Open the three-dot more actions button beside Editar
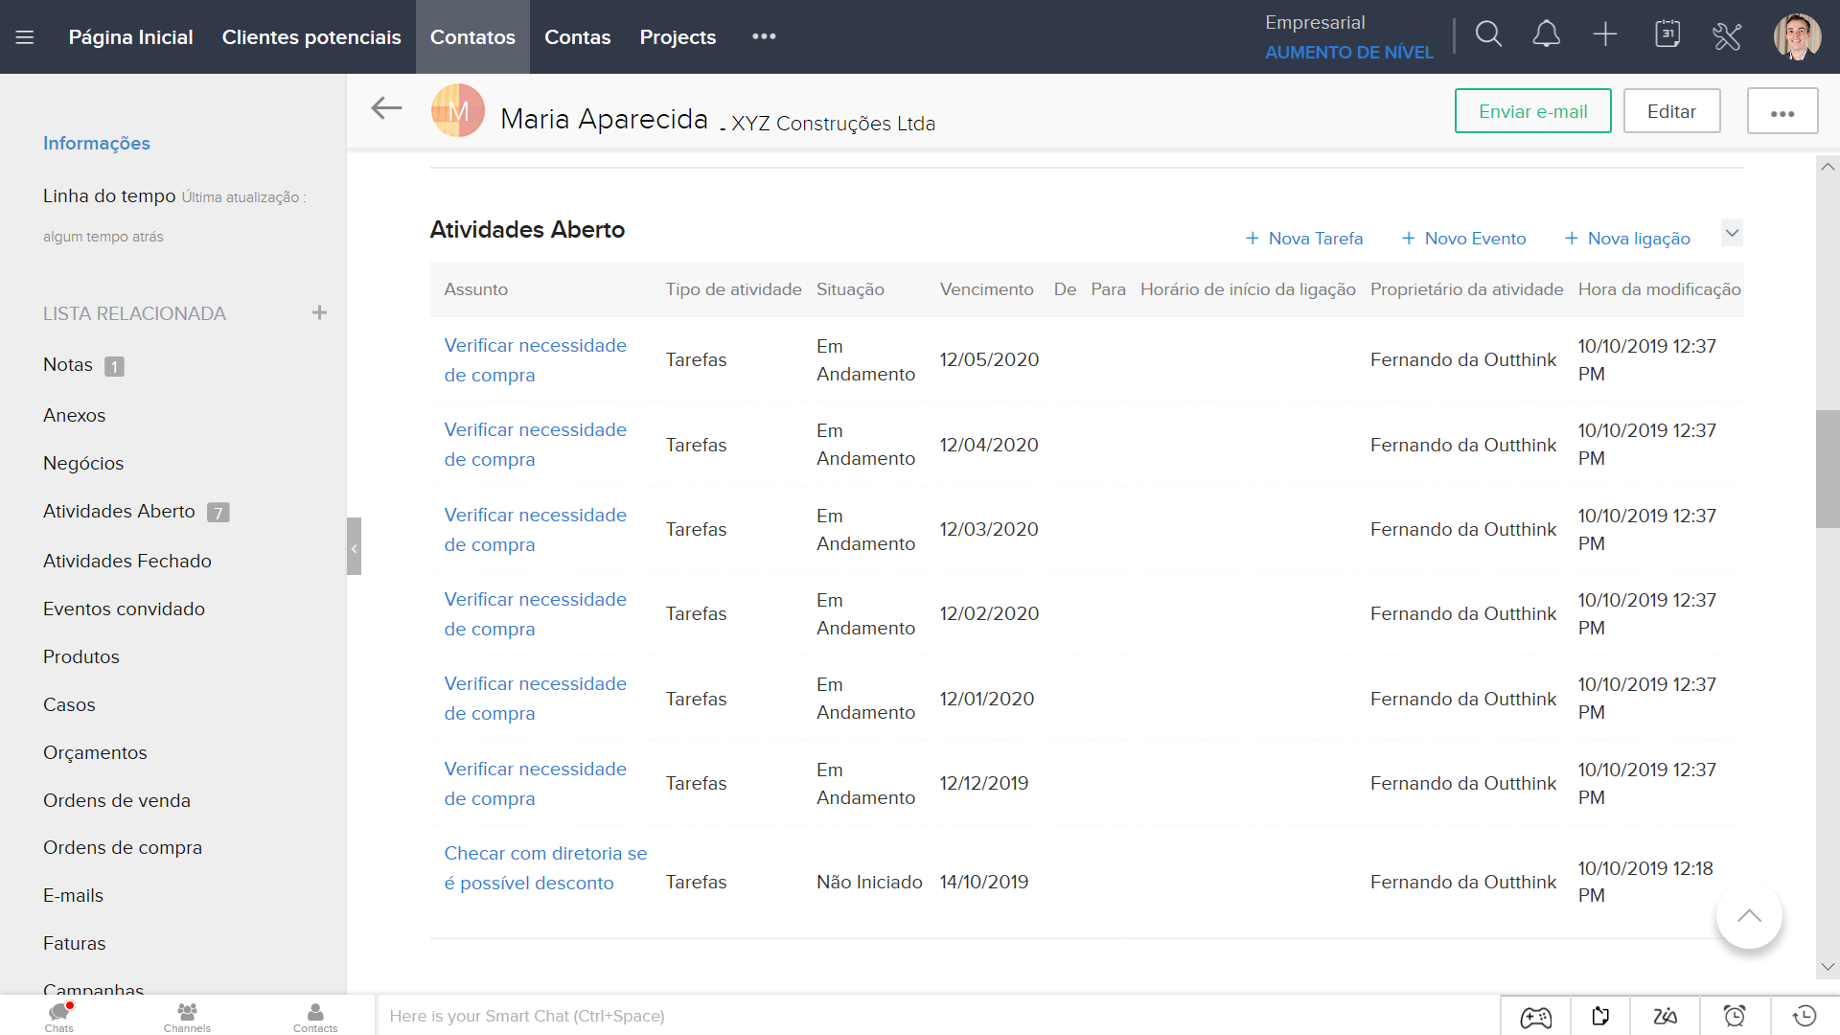The image size is (1840, 1035). tap(1782, 112)
